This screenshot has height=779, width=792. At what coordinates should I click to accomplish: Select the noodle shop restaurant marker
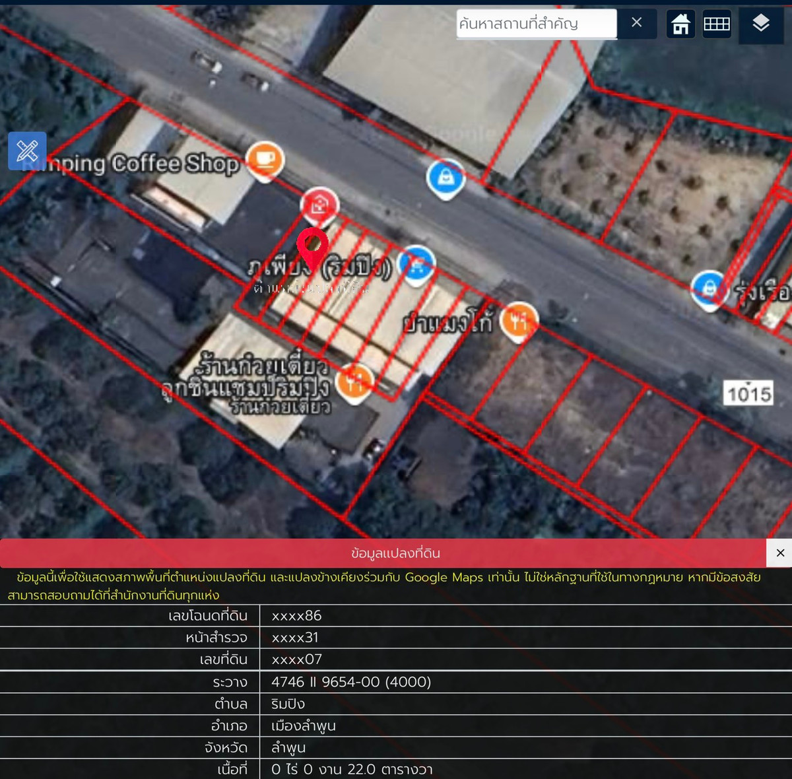coord(354,381)
